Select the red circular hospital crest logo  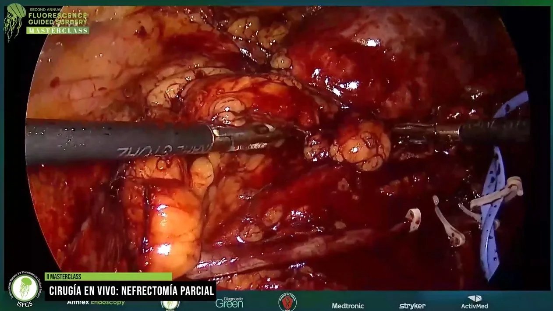point(287,302)
